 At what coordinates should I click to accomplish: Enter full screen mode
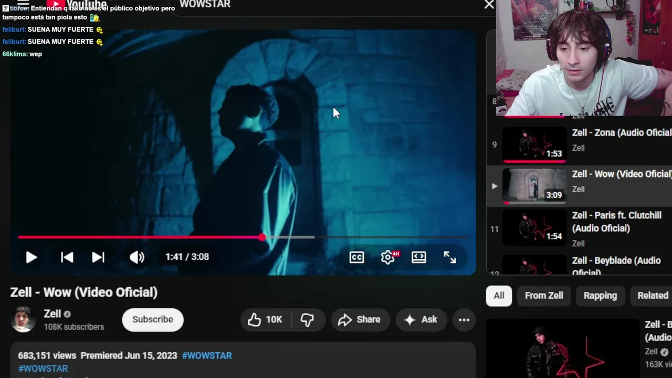pyautogui.click(x=450, y=257)
